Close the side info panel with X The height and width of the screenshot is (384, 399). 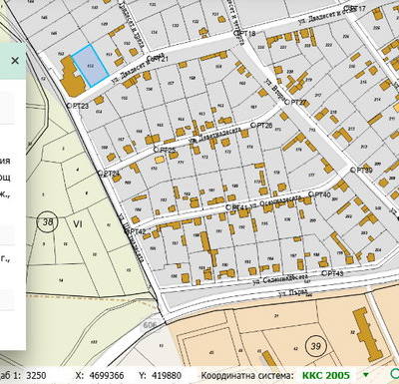[15, 61]
